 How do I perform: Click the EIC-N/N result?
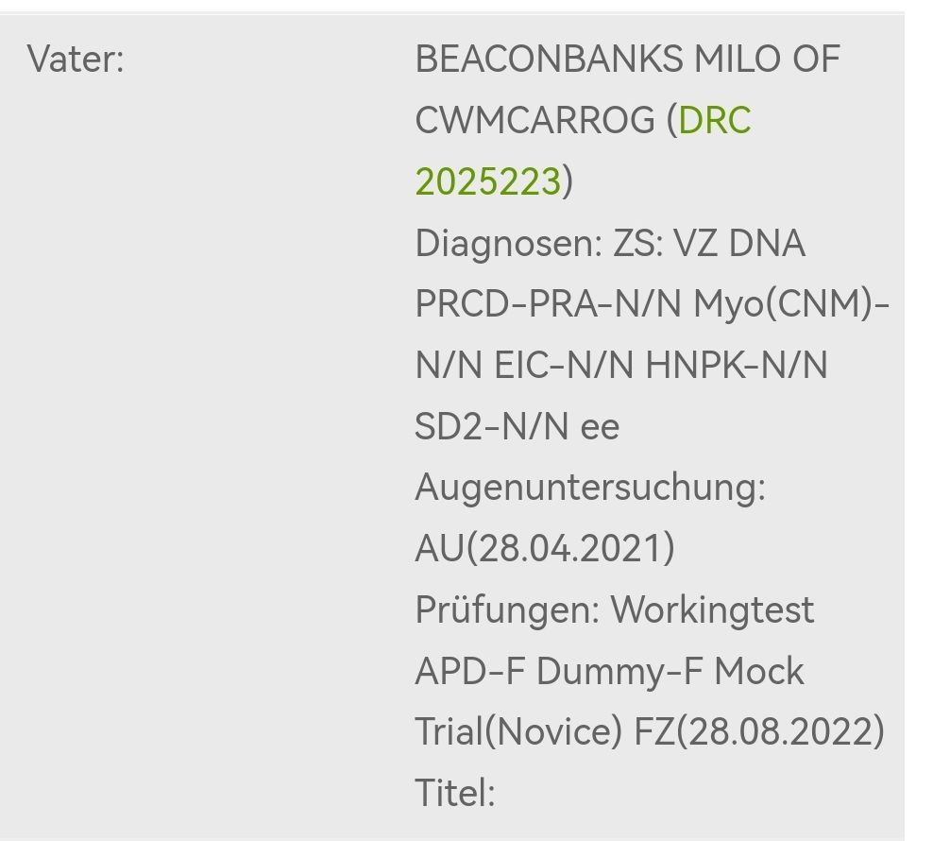pyautogui.click(x=565, y=366)
